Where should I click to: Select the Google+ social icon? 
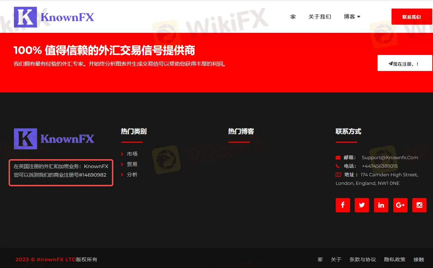[x=400, y=205]
